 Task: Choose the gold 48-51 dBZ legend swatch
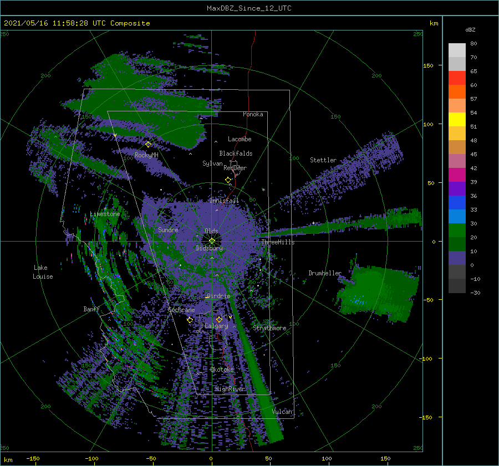click(x=457, y=134)
